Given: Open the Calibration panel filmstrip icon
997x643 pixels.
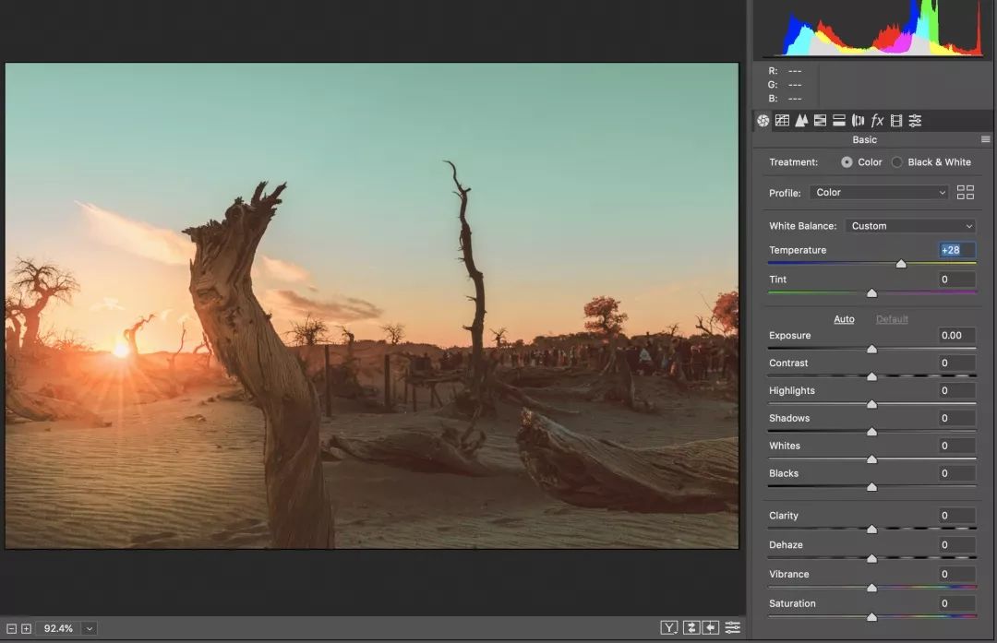Looking at the screenshot, I should (x=895, y=121).
